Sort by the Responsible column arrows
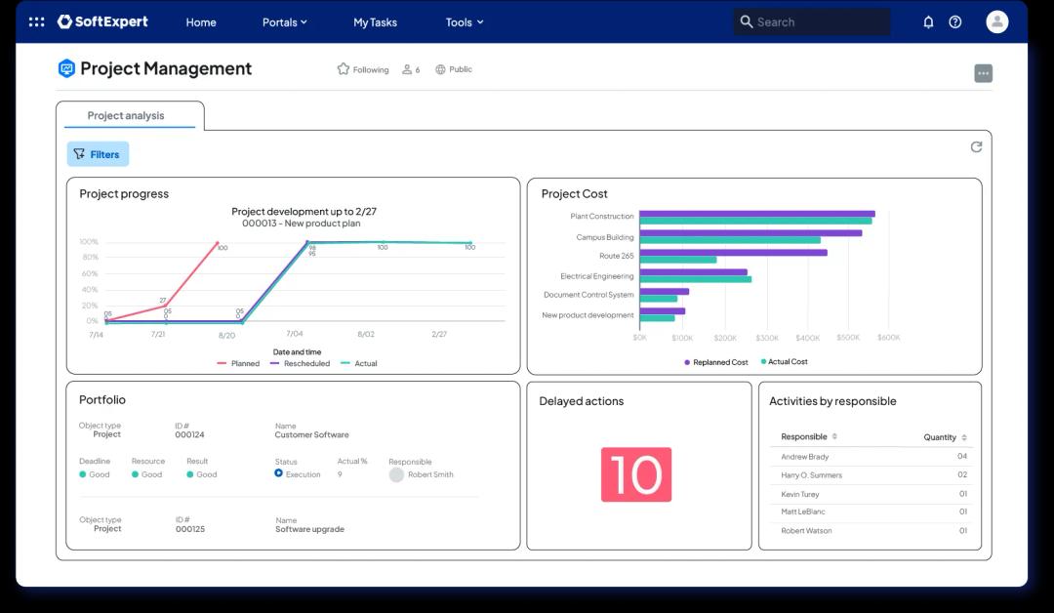This screenshot has height=613, width=1054. [x=834, y=436]
